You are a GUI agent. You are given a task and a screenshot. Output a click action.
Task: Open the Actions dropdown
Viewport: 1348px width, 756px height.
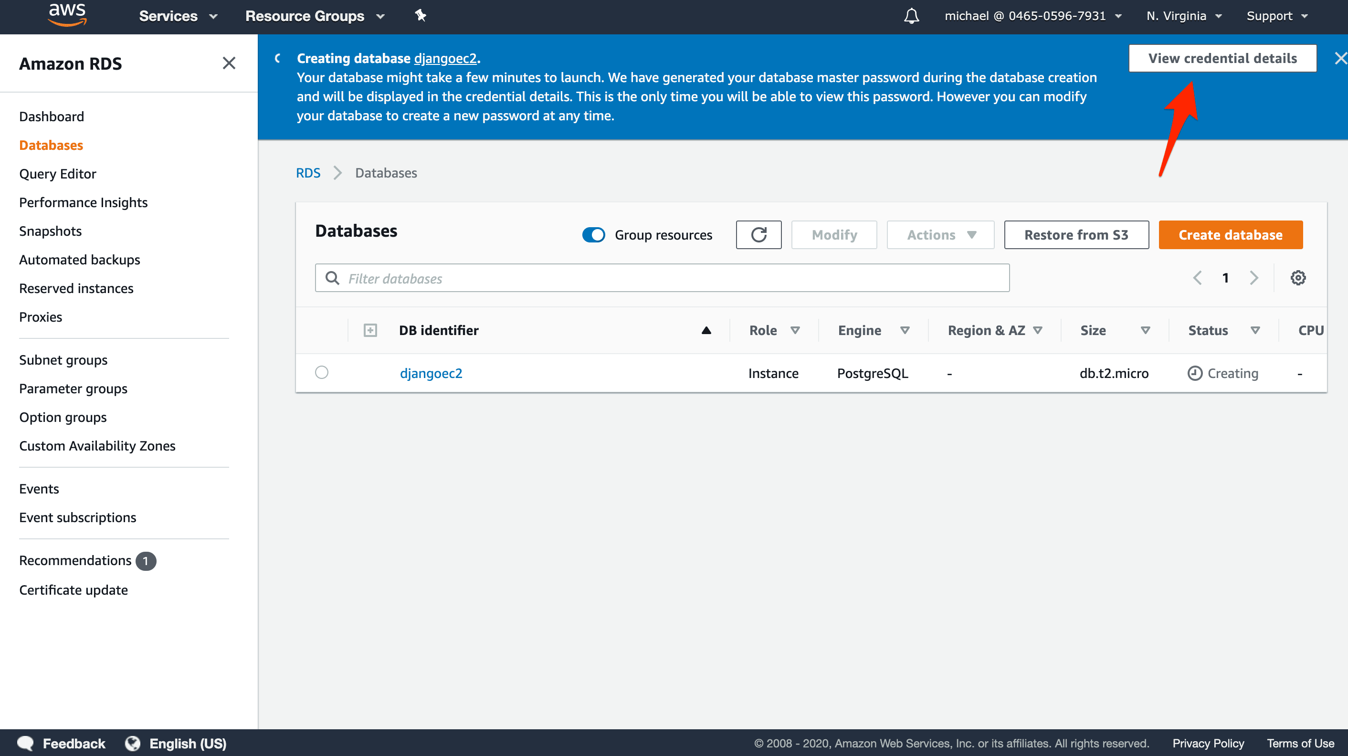(940, 235)
